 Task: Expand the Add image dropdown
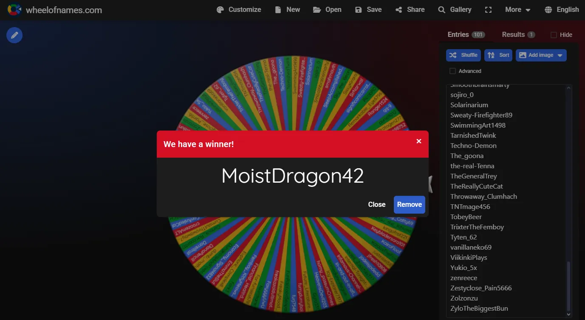560,55
